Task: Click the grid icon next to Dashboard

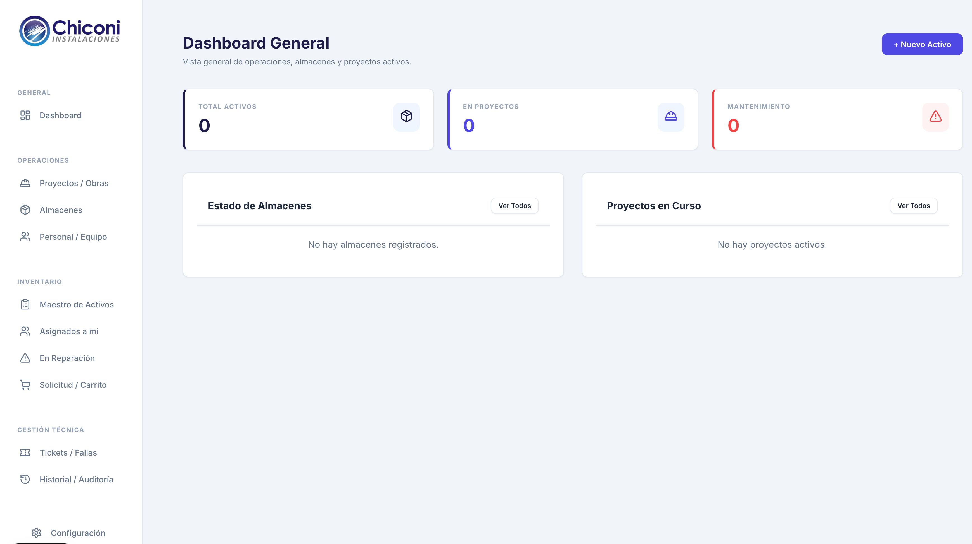Action: coord(25,116)
